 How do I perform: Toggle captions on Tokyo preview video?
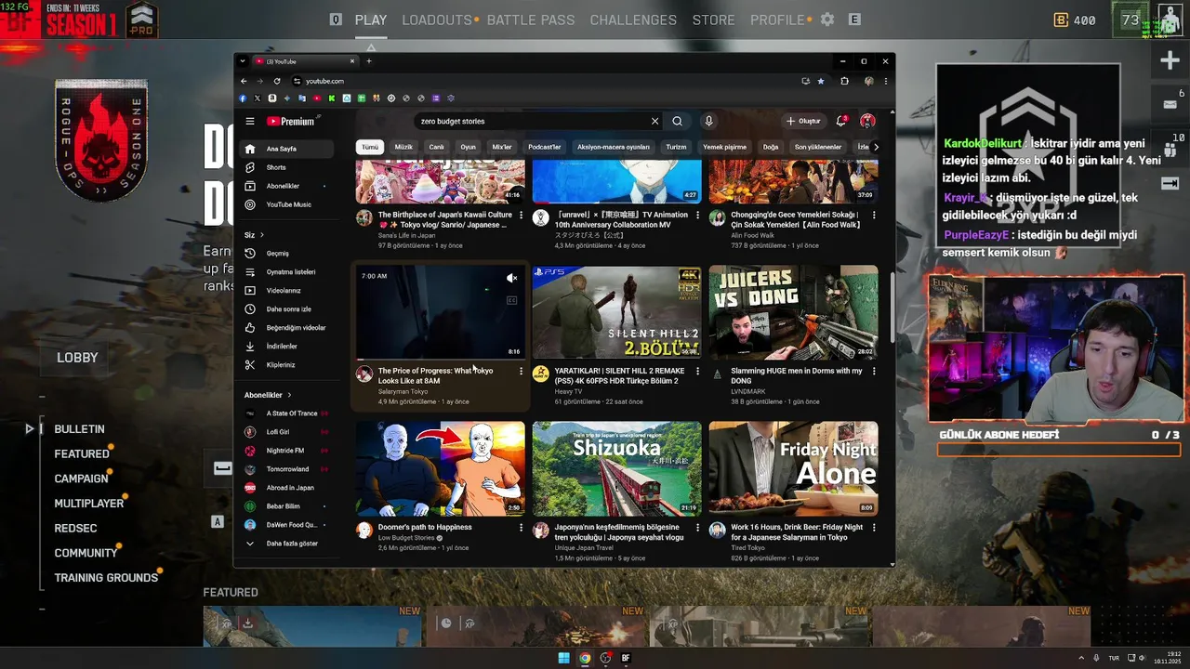click(x=511, y=300)
